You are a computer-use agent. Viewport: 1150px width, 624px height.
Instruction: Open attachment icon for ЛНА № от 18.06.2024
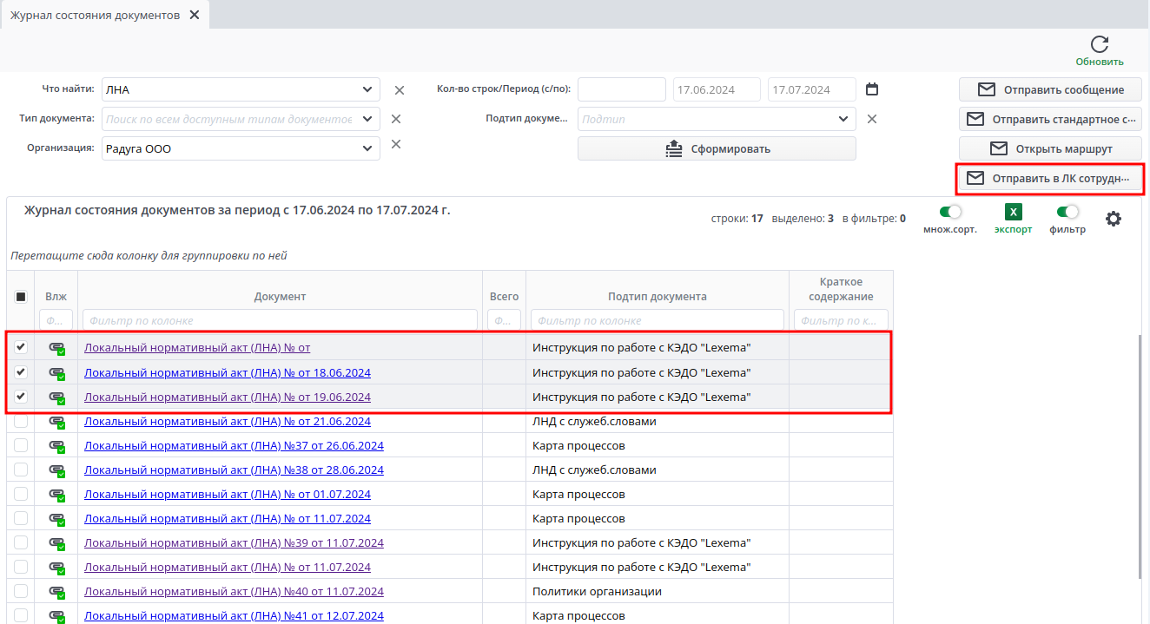click(56, 373)
